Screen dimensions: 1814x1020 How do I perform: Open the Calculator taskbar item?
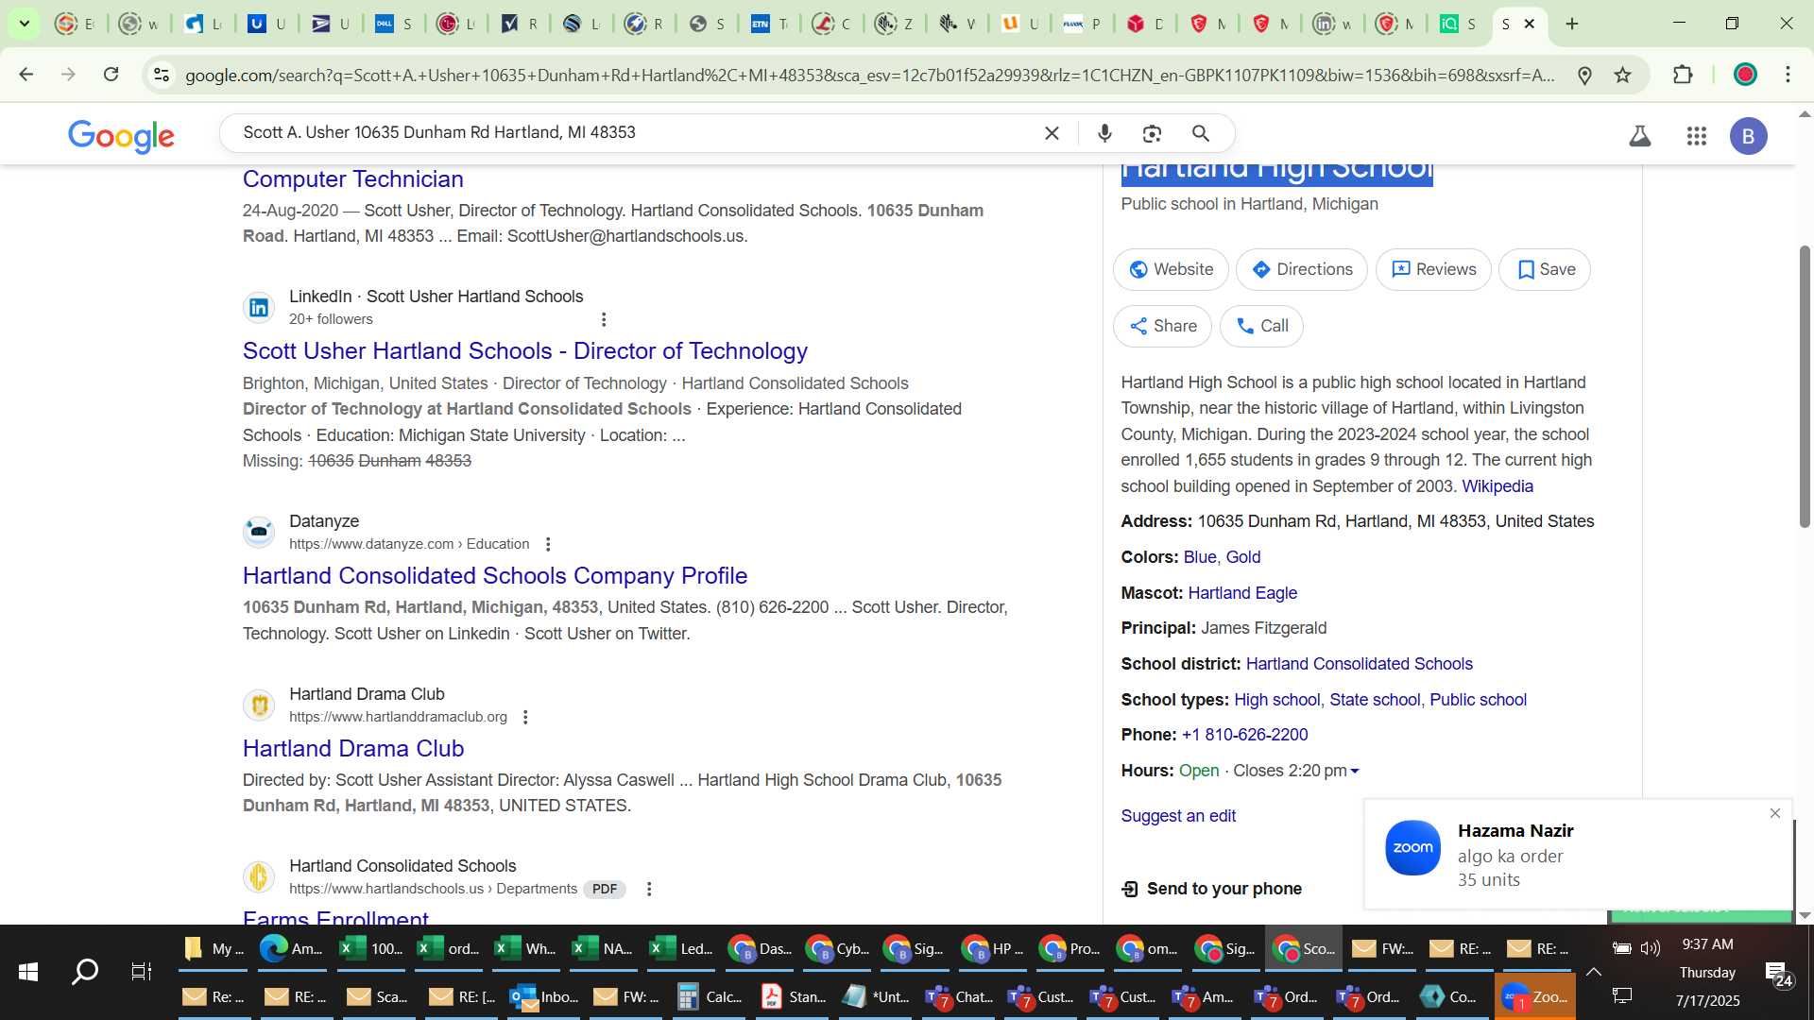[710, 997]
